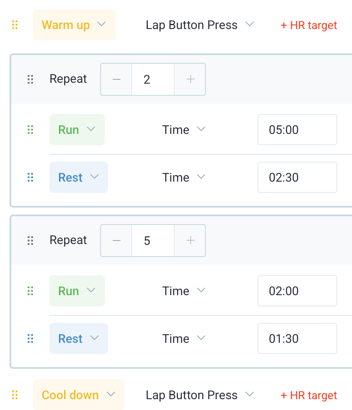Add HR target to the Cool down step
352x410 pixels.
pos(309,395)
